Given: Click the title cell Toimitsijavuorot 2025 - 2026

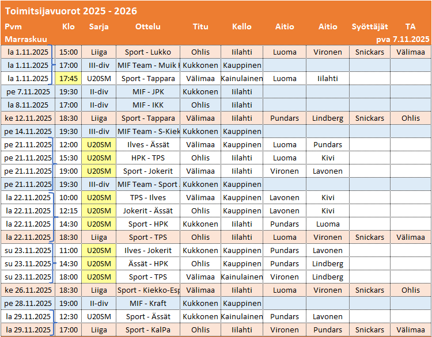Looking at the screenshot, I should (x=71, y=11).
